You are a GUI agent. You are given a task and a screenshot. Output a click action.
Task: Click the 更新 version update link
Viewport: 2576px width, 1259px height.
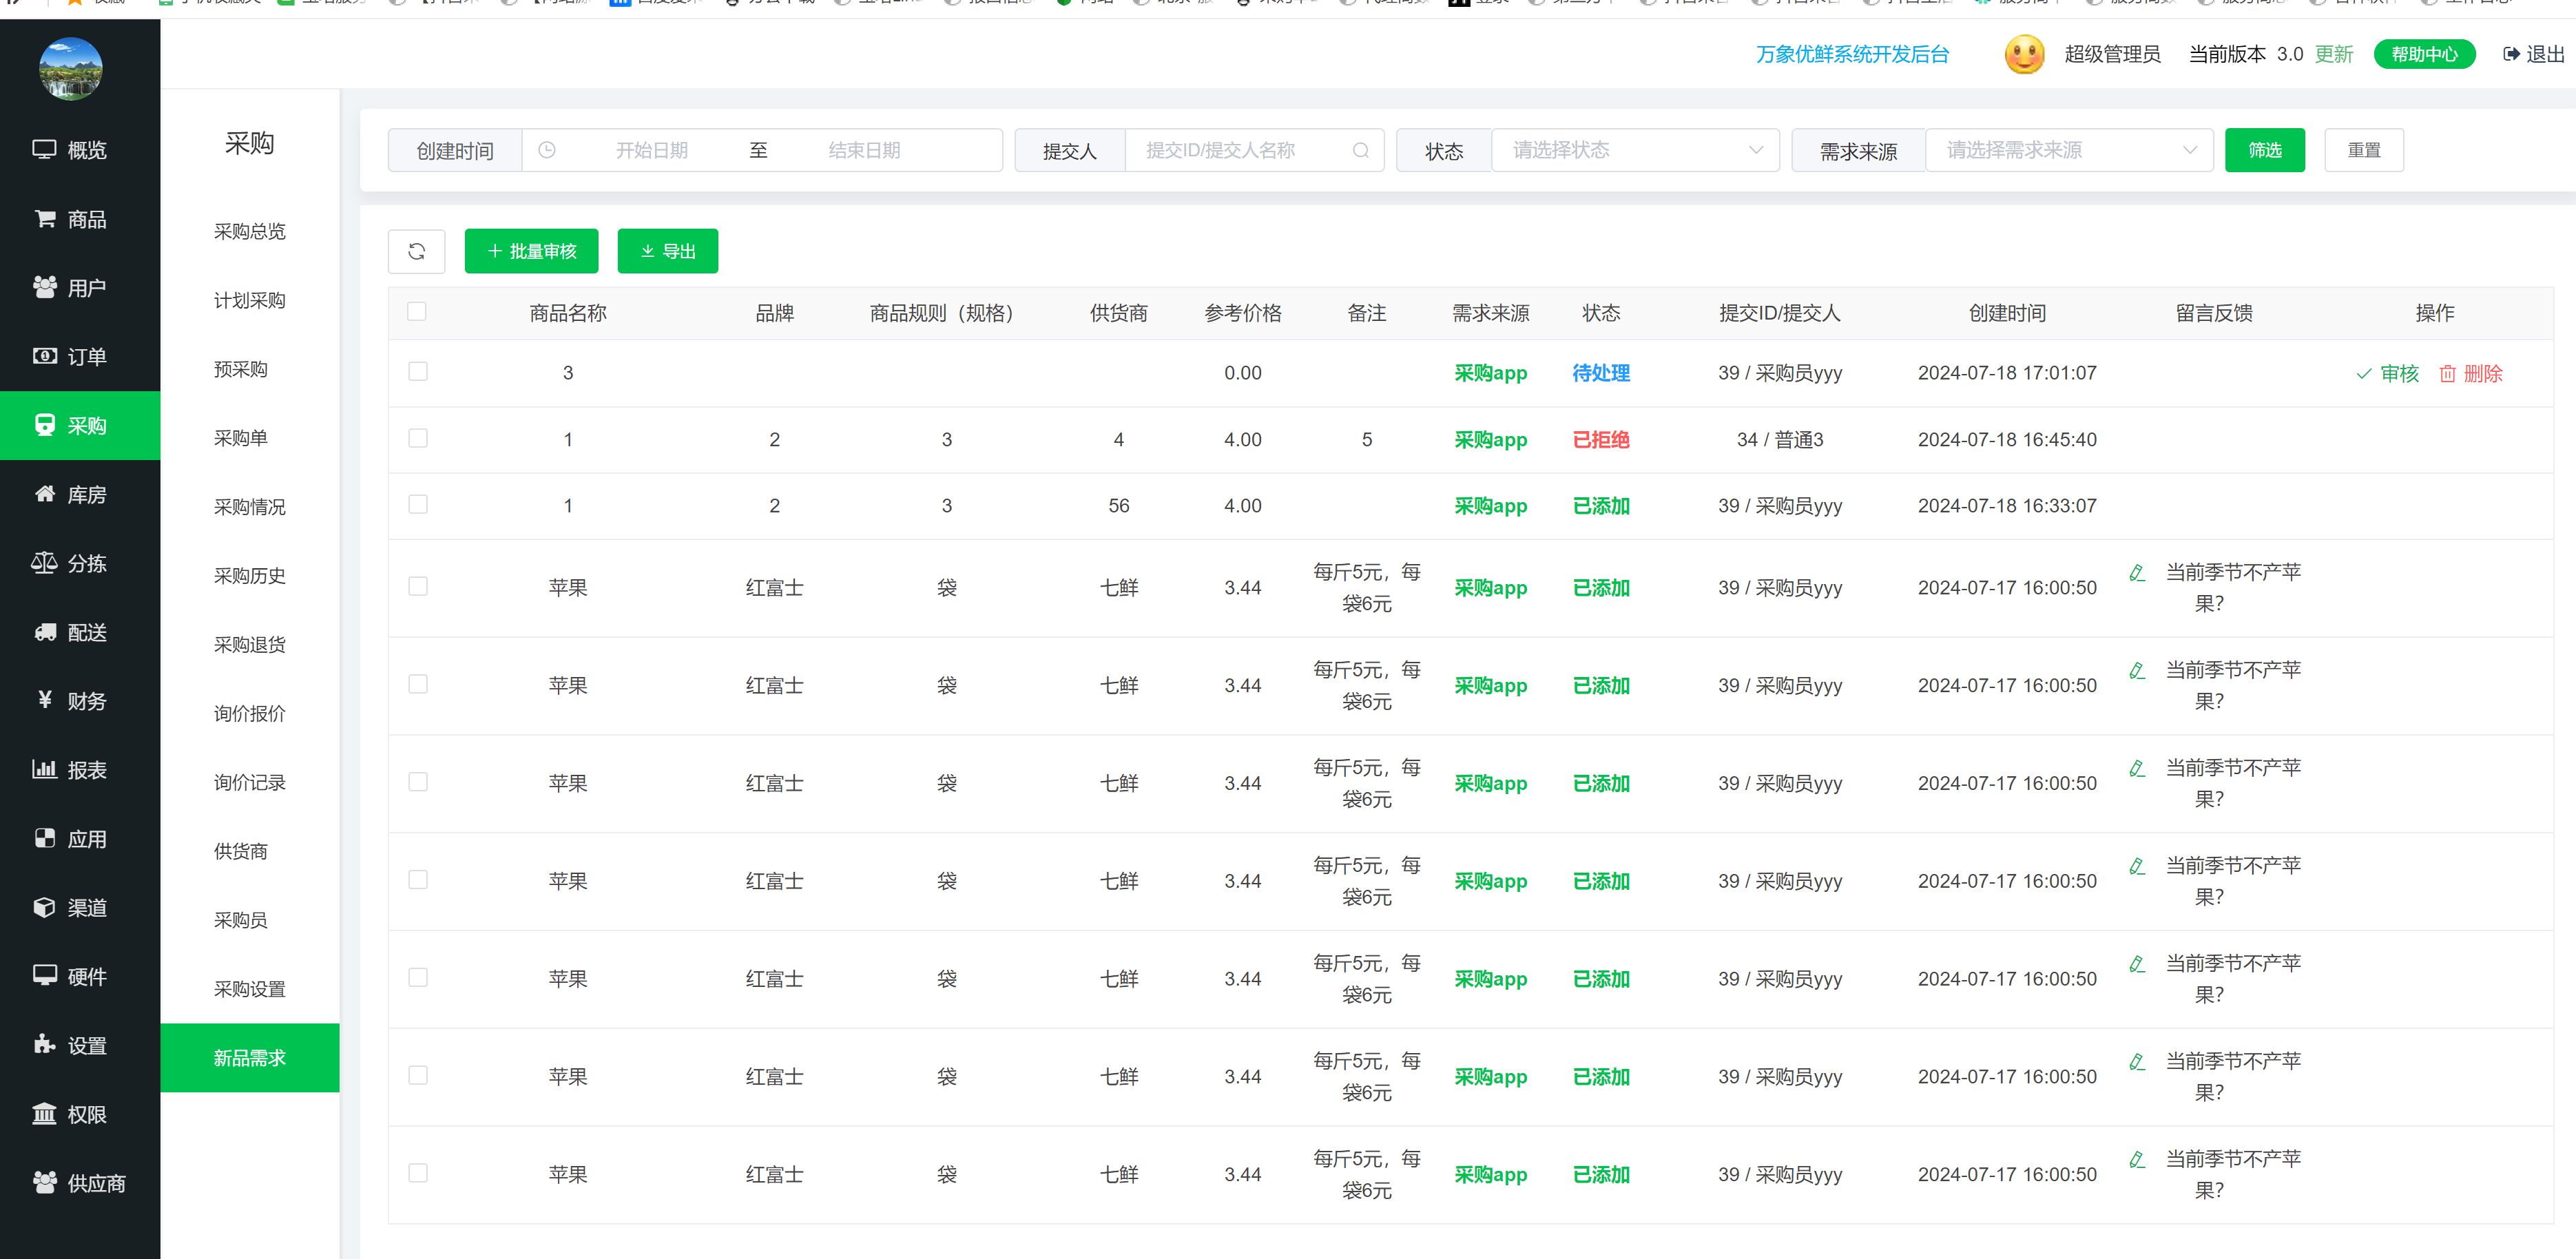2334,54
